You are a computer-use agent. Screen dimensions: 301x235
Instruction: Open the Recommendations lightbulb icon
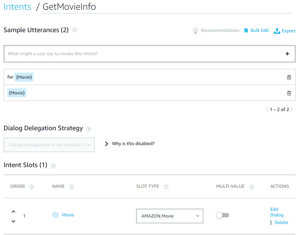pyautogui.click(x=195, y=30)
